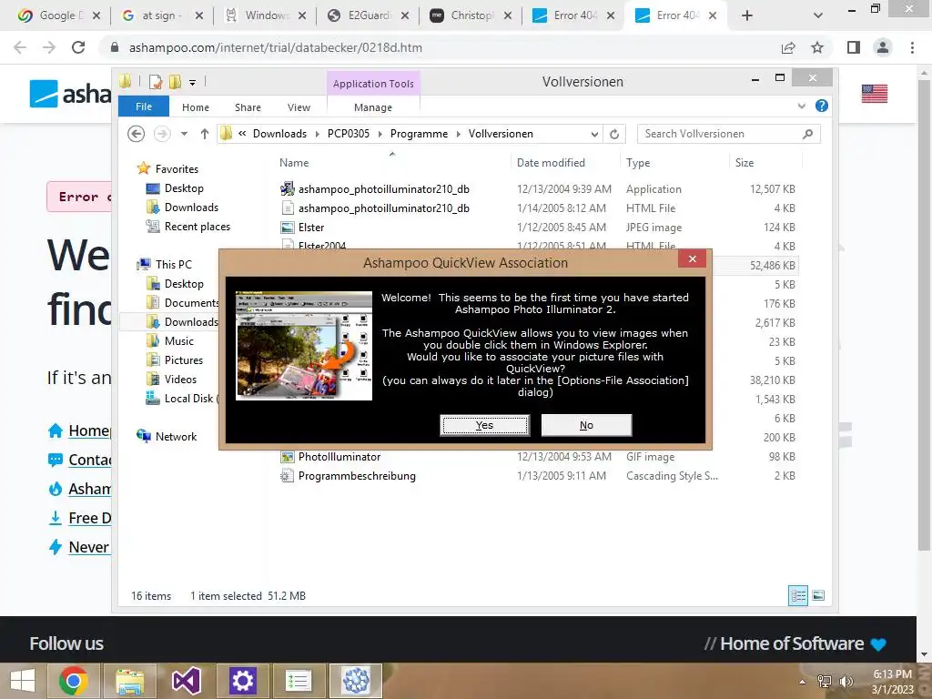
Task: Open Chrome profile avatar menu
Action: [883, 47]
